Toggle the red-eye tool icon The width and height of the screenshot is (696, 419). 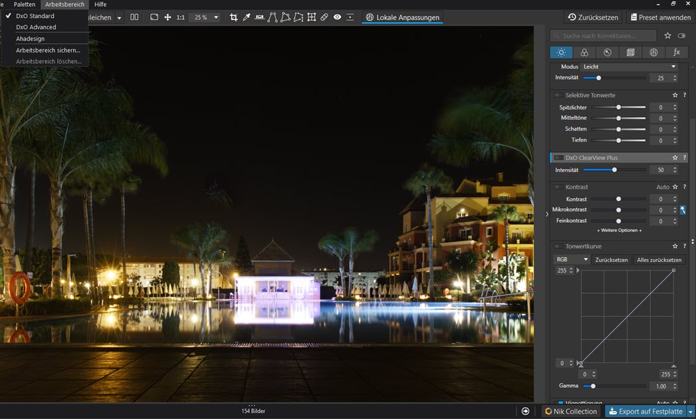pyautogui.click(x=337, y=17)
